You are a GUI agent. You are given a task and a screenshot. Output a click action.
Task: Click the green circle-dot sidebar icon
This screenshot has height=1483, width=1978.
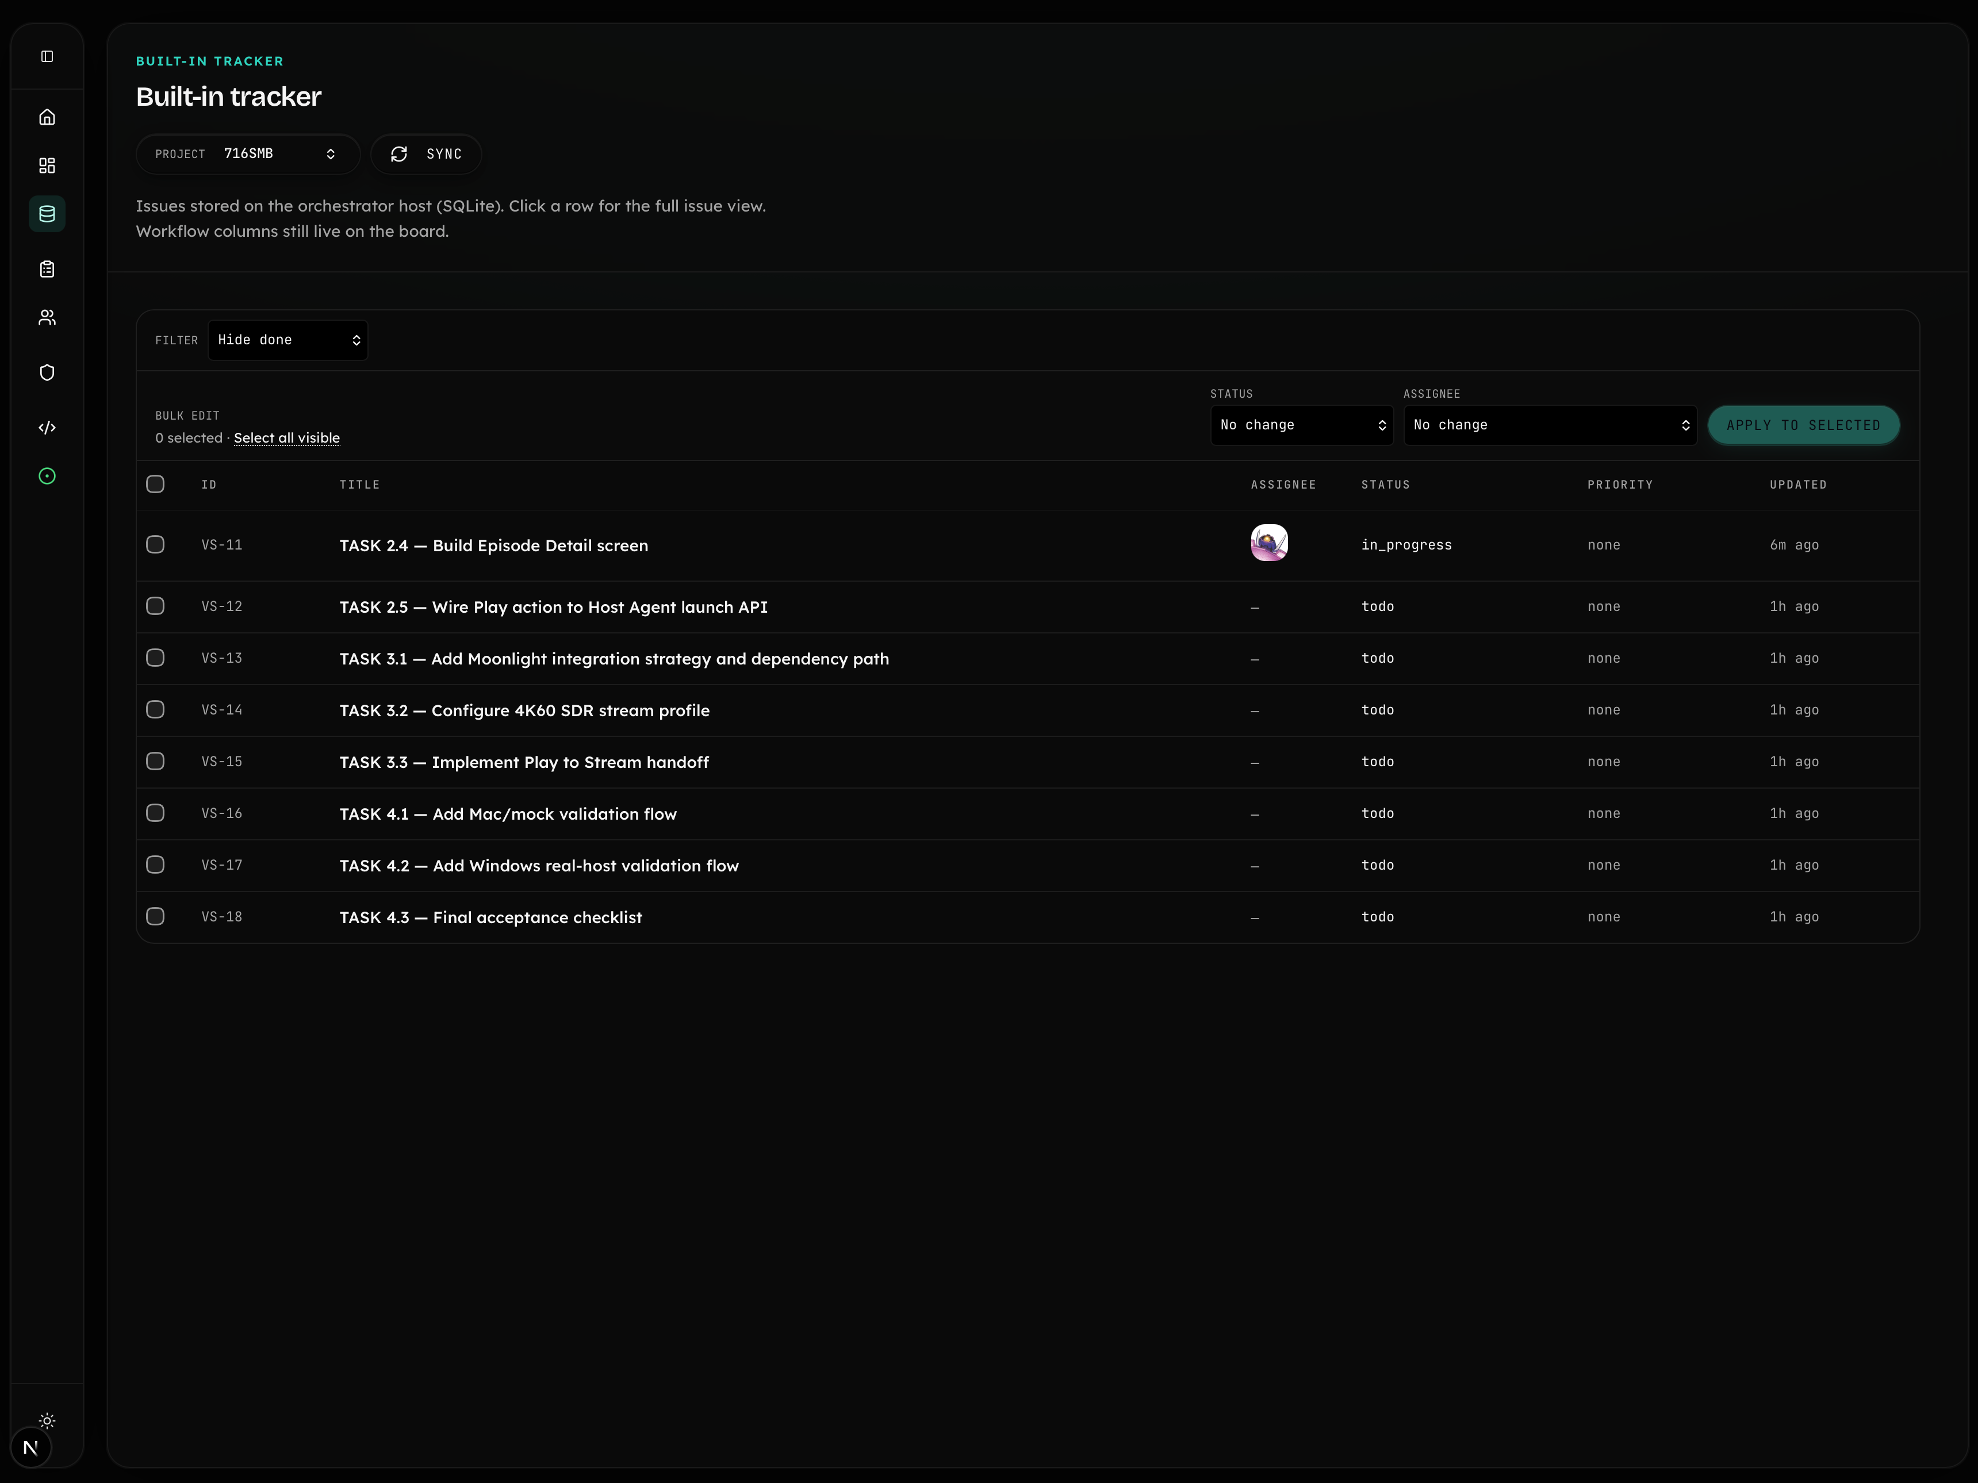point(47,475)
